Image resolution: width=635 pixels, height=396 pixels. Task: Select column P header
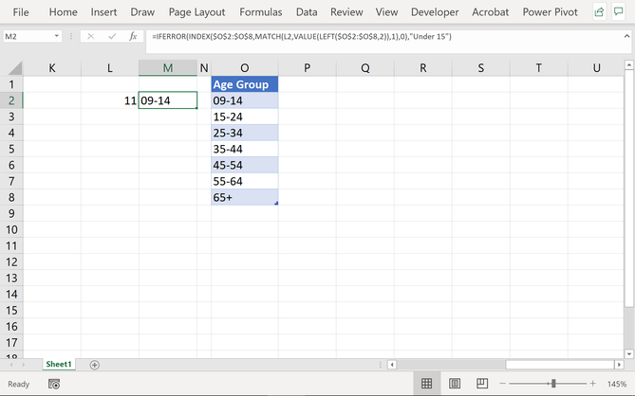tap(307, 68)
